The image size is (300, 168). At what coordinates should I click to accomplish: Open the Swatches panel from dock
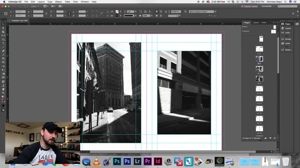[x=286, y=50]
